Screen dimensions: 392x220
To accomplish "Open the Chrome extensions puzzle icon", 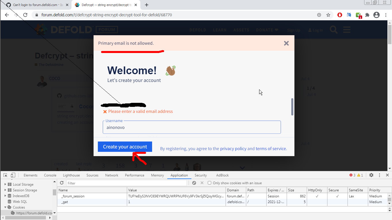I will click(x=368, y=15).
